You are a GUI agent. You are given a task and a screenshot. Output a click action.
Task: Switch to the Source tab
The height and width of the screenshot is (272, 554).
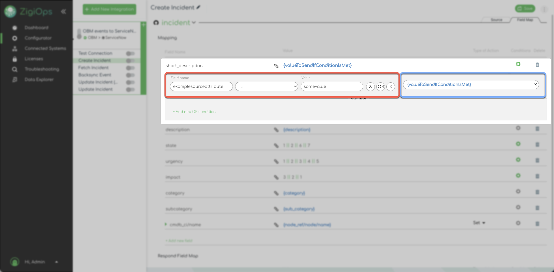tap(496, 20)
